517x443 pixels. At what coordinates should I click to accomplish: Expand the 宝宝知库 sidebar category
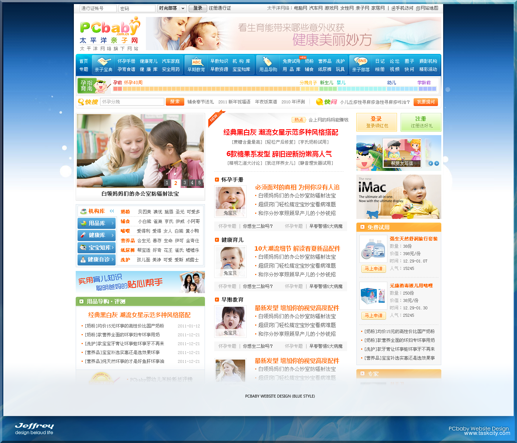(97, 248)
